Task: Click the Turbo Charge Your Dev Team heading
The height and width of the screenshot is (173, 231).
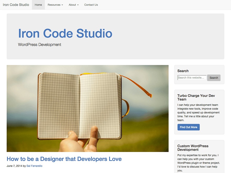Action: [x=196, y=98]
